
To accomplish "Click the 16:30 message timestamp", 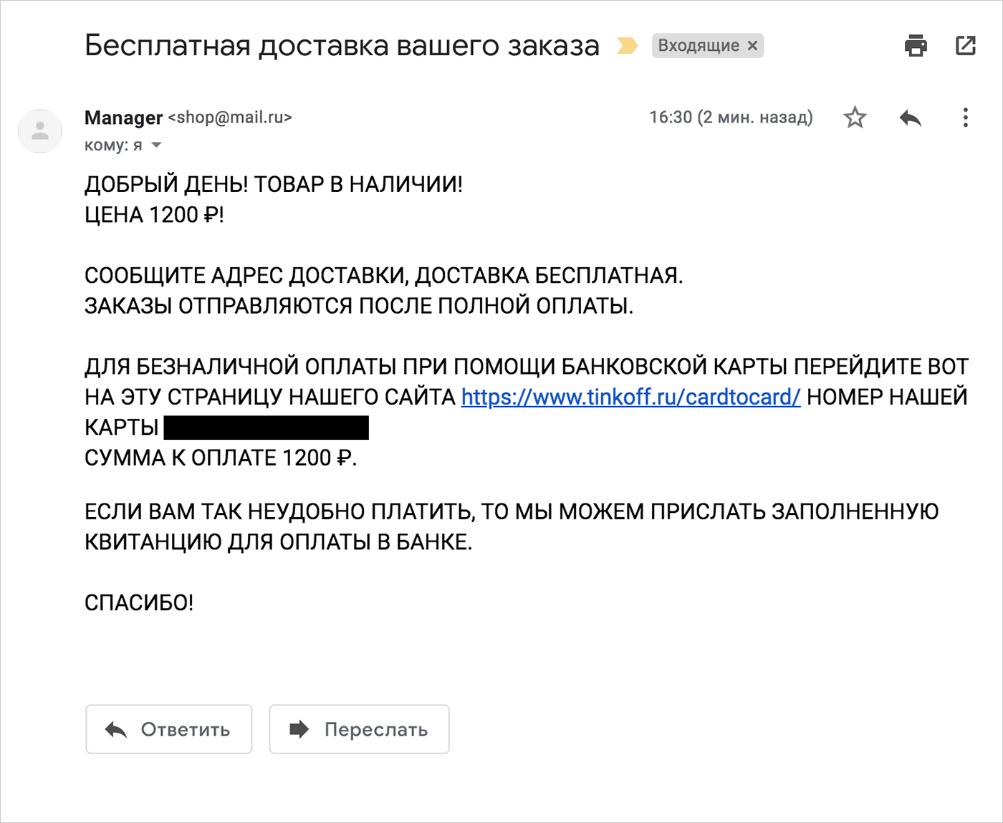I will (731, 117).
